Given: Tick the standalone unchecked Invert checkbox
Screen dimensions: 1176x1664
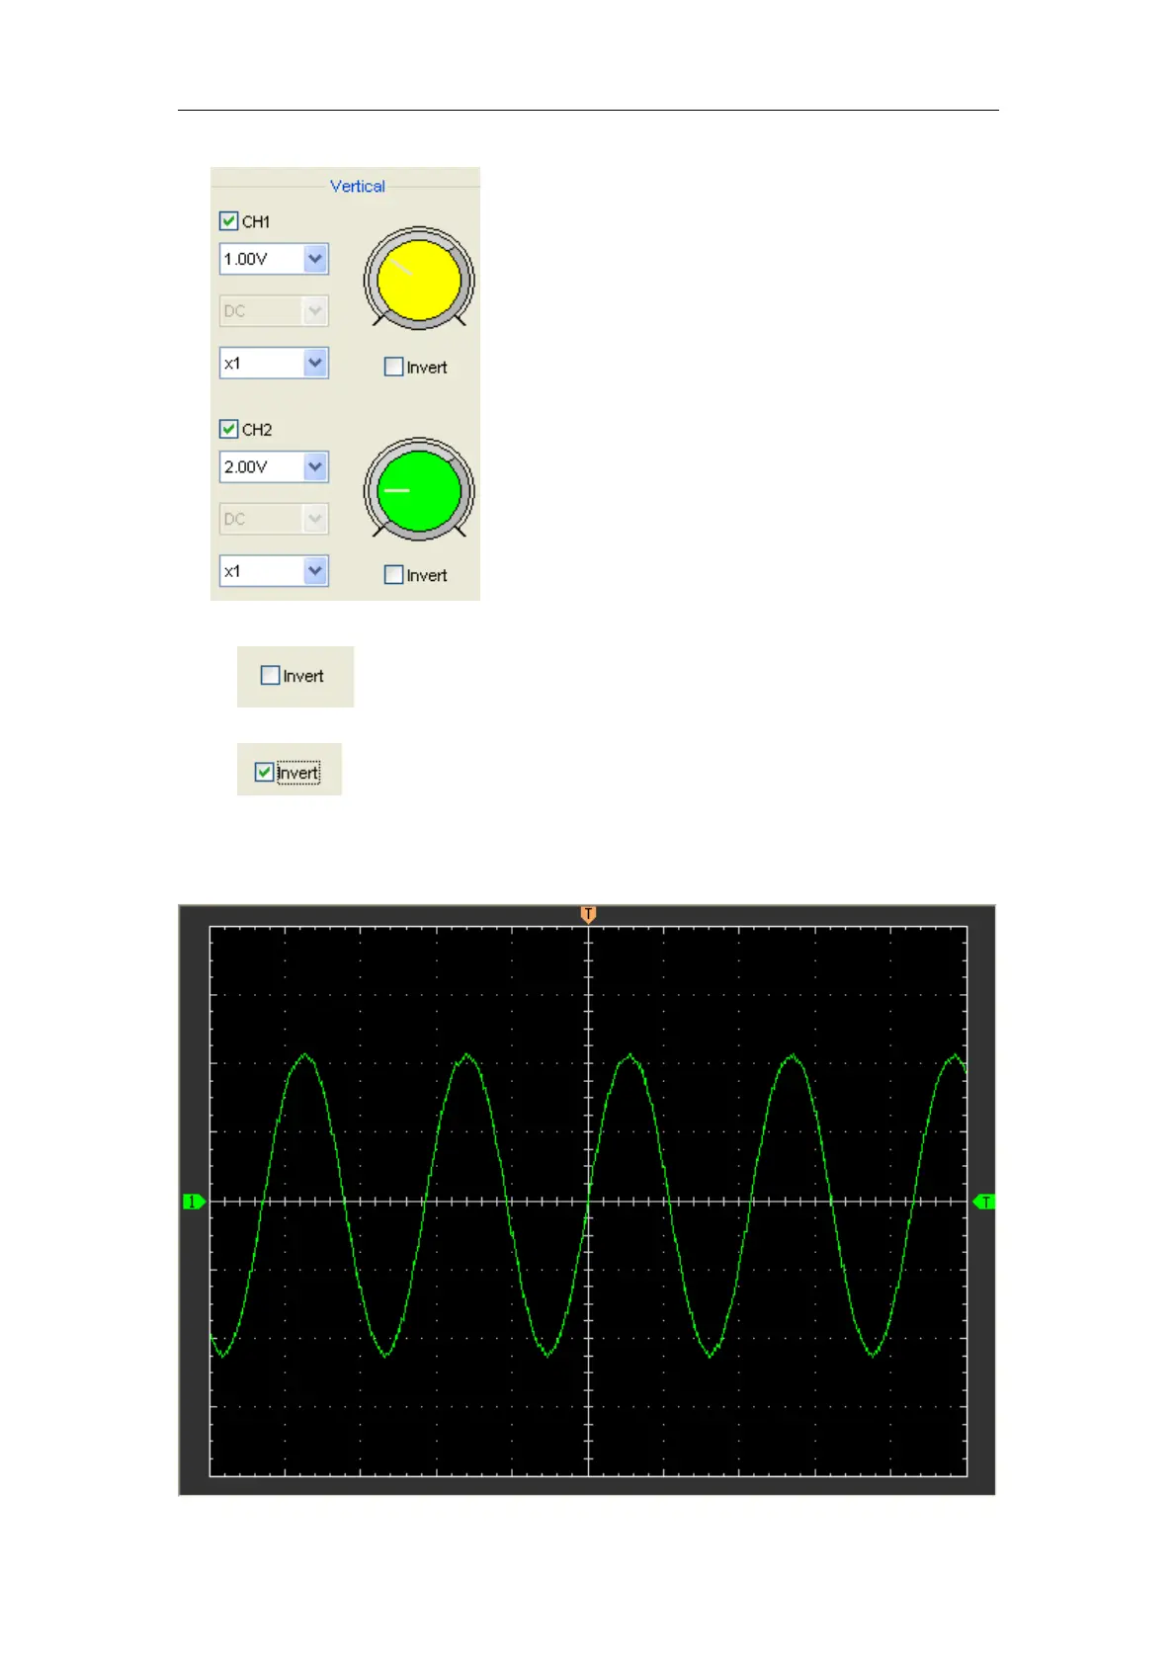Looking at the screenshot, I should [270, 676].
